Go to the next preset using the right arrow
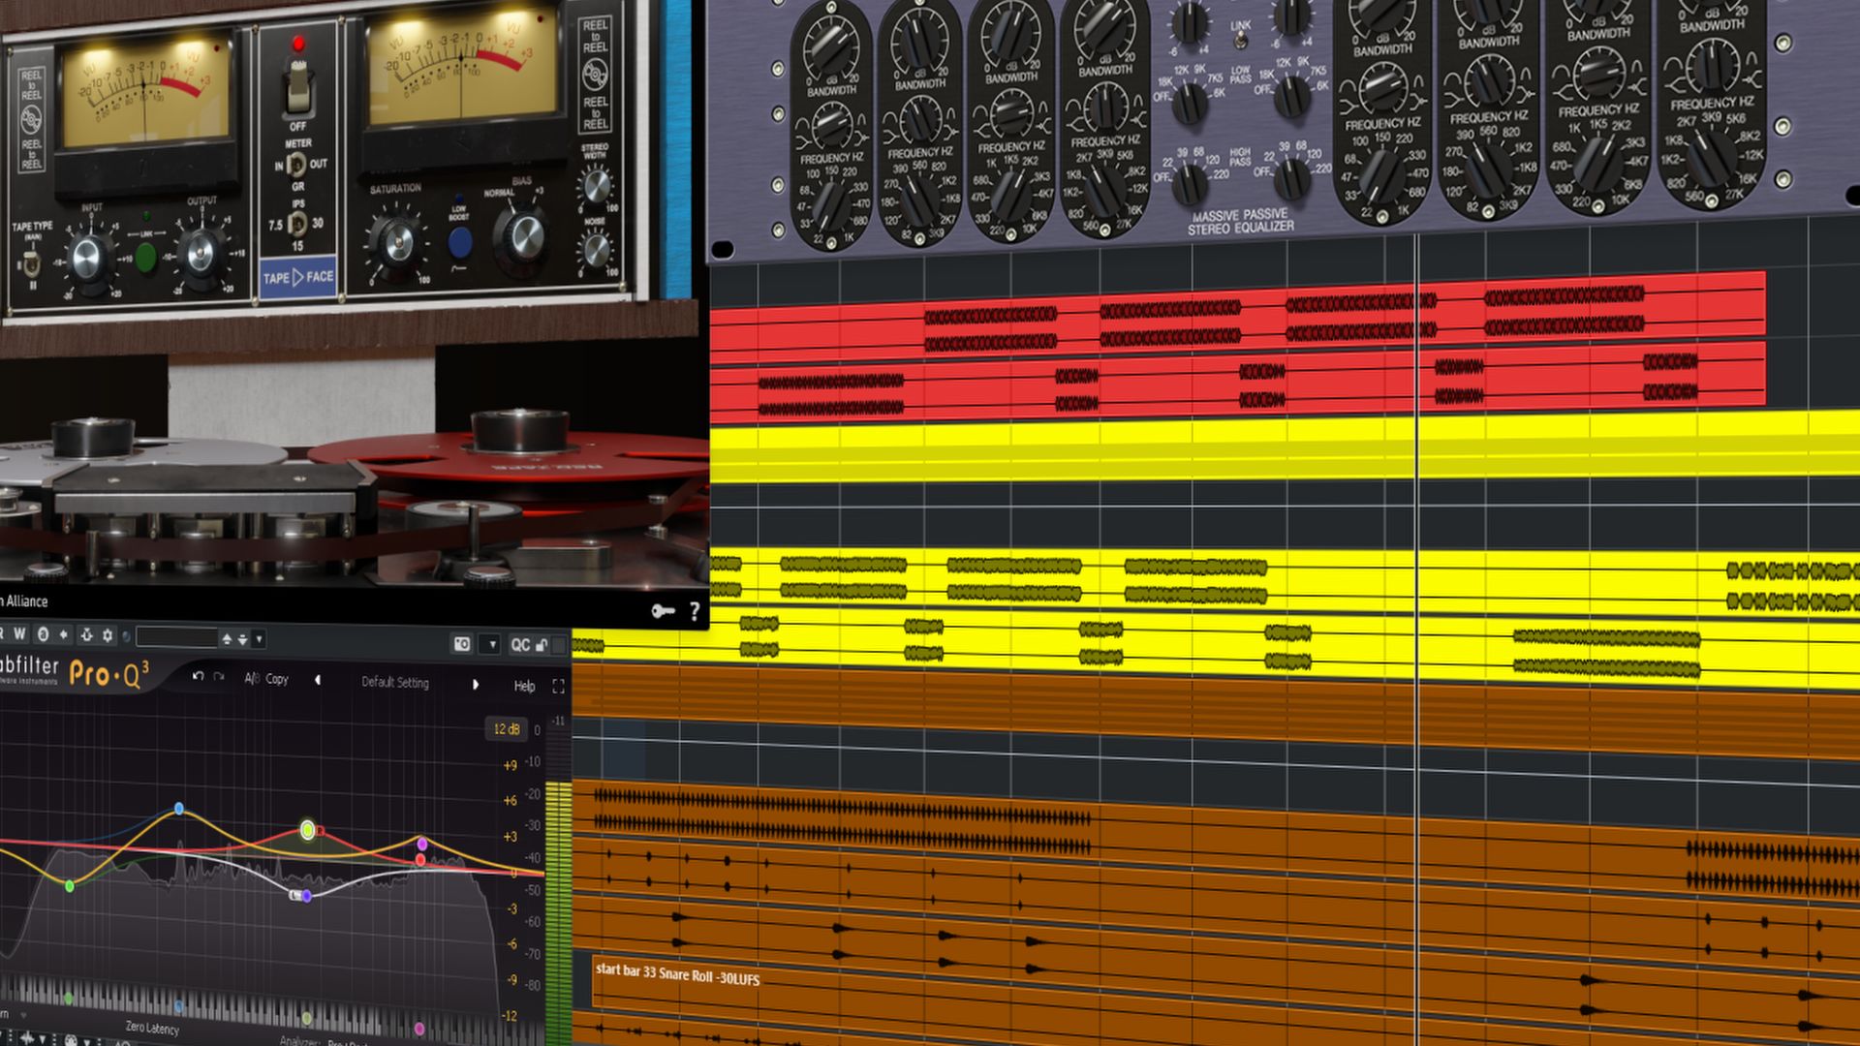This screenshot has width=1860, height=1046. pos(476,684)
